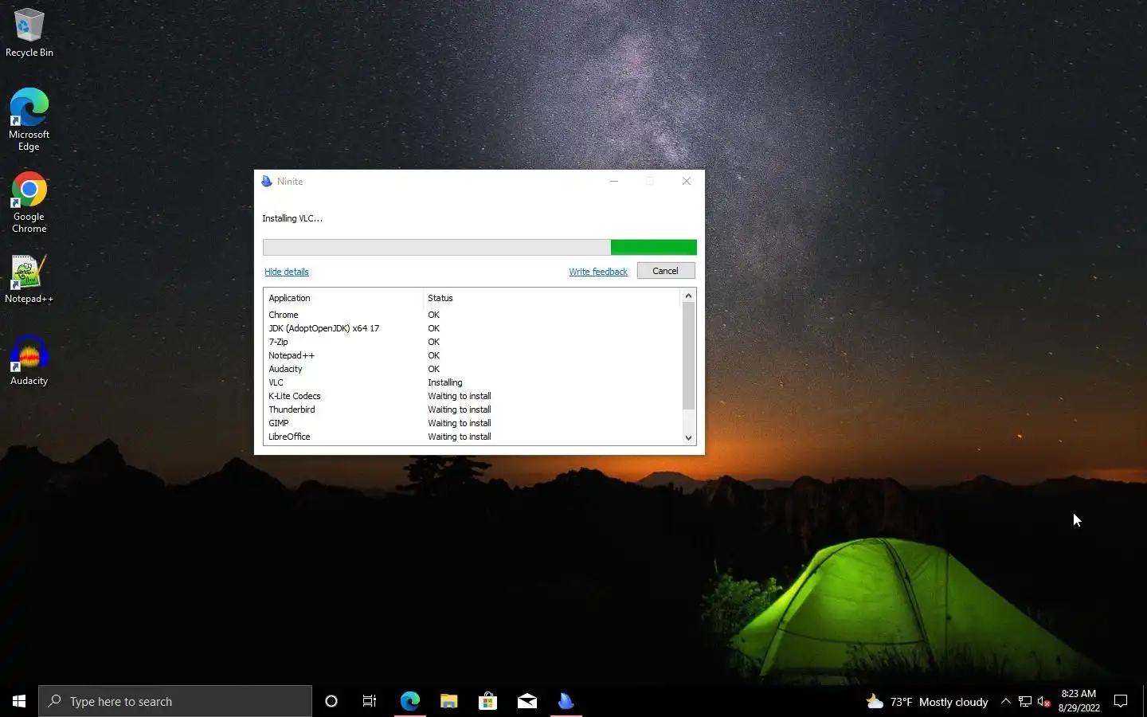Select the Microsoft Edge desktop shortcut
Screen dimensions: 1147x717
(x=29, y=119)
